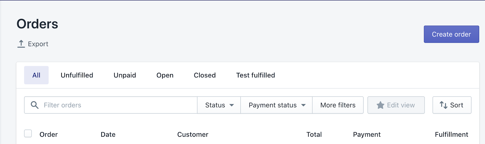Switch to the All tab
The height and width of the screenshot is (144, 485).
36,75
